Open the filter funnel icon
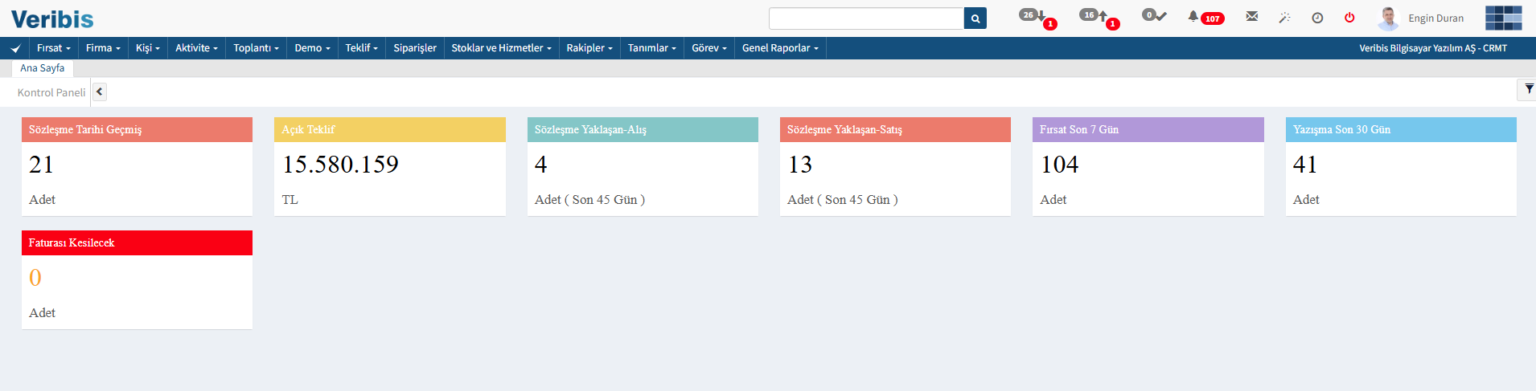The image size is (1536, 391). 1529,89
